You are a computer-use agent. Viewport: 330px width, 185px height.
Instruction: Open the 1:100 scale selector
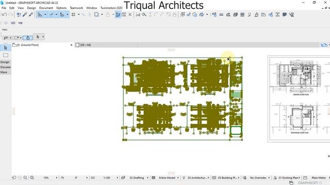point(107,178)
